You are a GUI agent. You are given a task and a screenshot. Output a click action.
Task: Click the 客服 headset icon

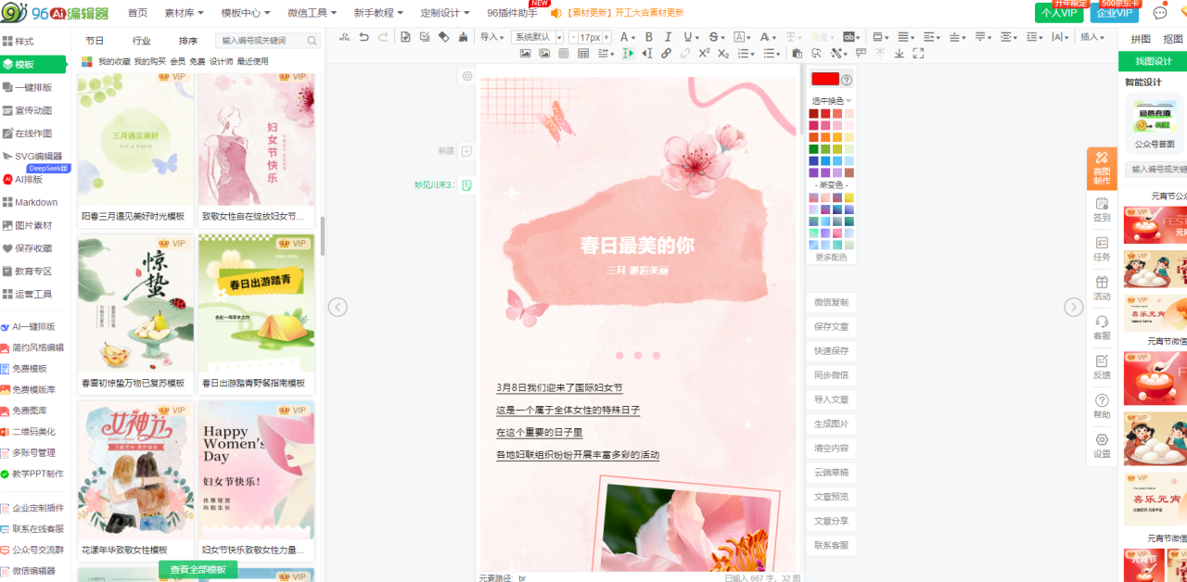coord(1102,326)
